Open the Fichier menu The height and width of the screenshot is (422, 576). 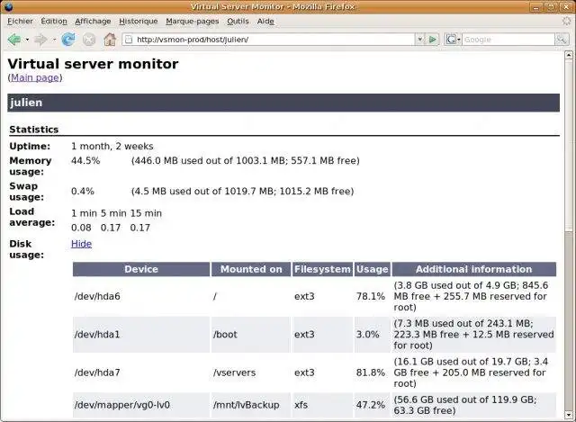[x=20, y=22]
